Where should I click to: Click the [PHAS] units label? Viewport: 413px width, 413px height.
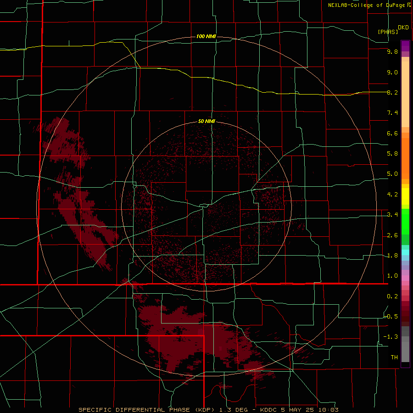388,32
